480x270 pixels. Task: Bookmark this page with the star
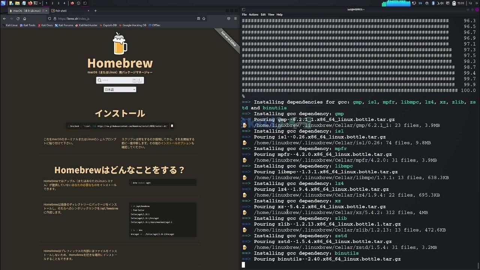[x=204, y=18]
